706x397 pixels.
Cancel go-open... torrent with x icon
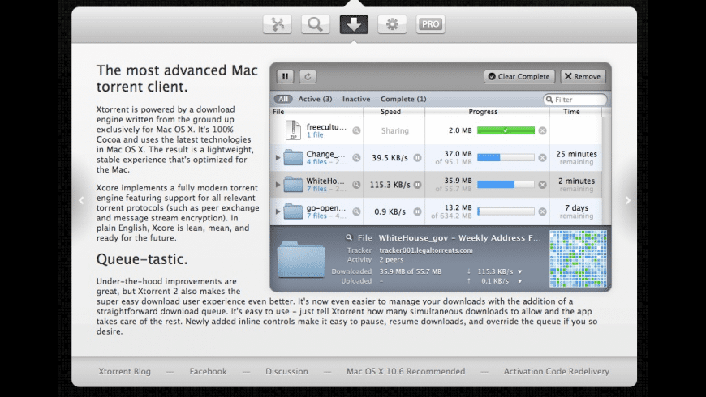pyautogui.click(x=543, y=211)
